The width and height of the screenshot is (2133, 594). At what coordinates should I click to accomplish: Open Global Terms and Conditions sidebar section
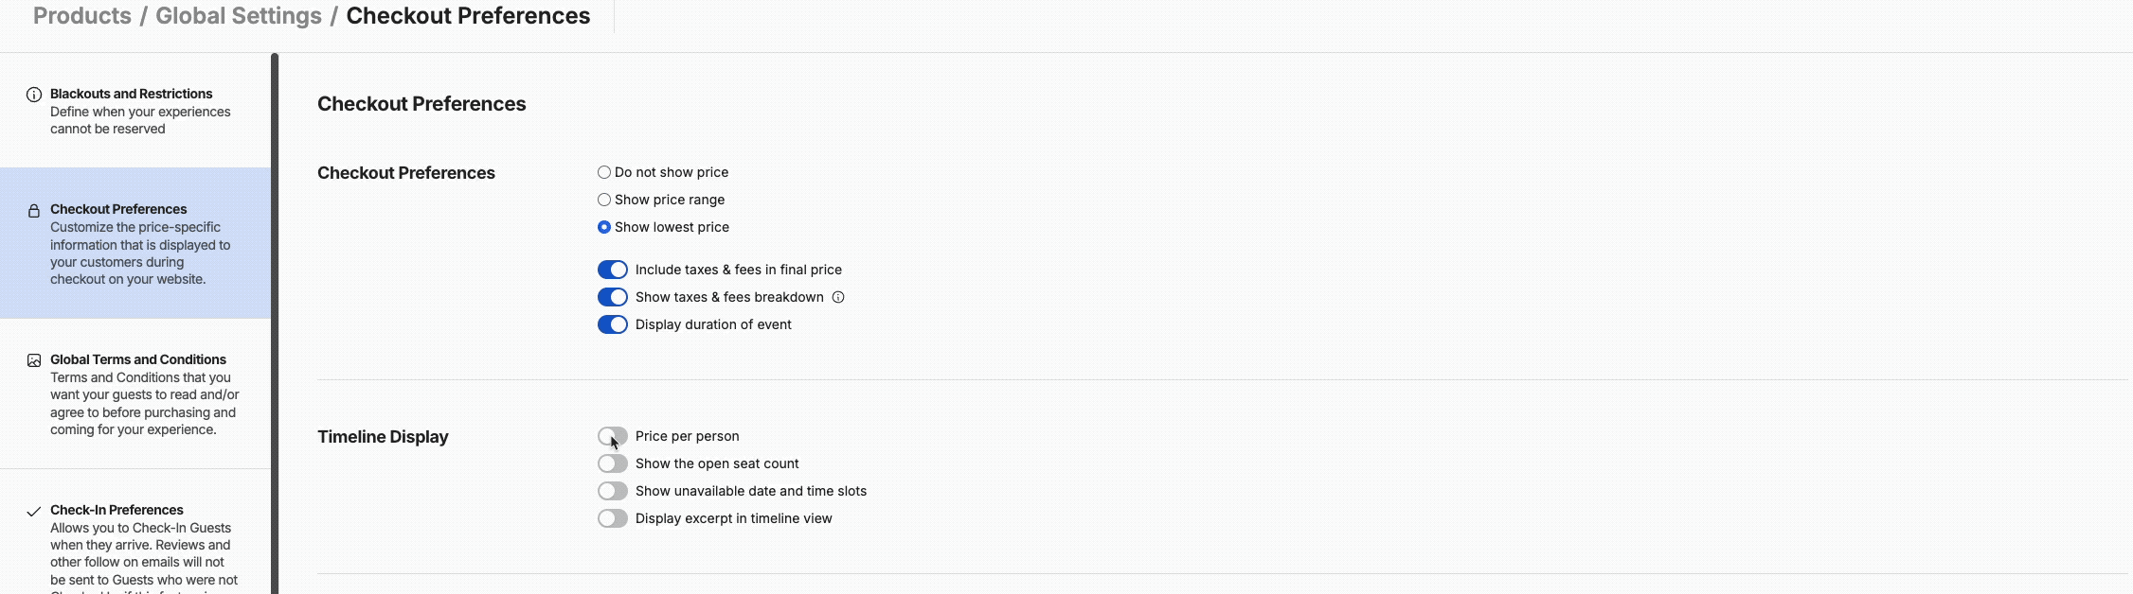coord(135,393)
